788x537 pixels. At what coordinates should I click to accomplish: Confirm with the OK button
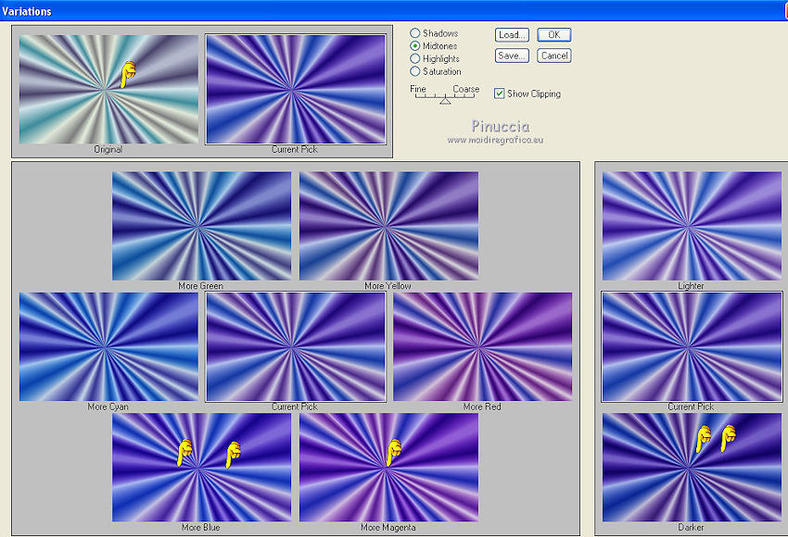(x=553, y=34)
